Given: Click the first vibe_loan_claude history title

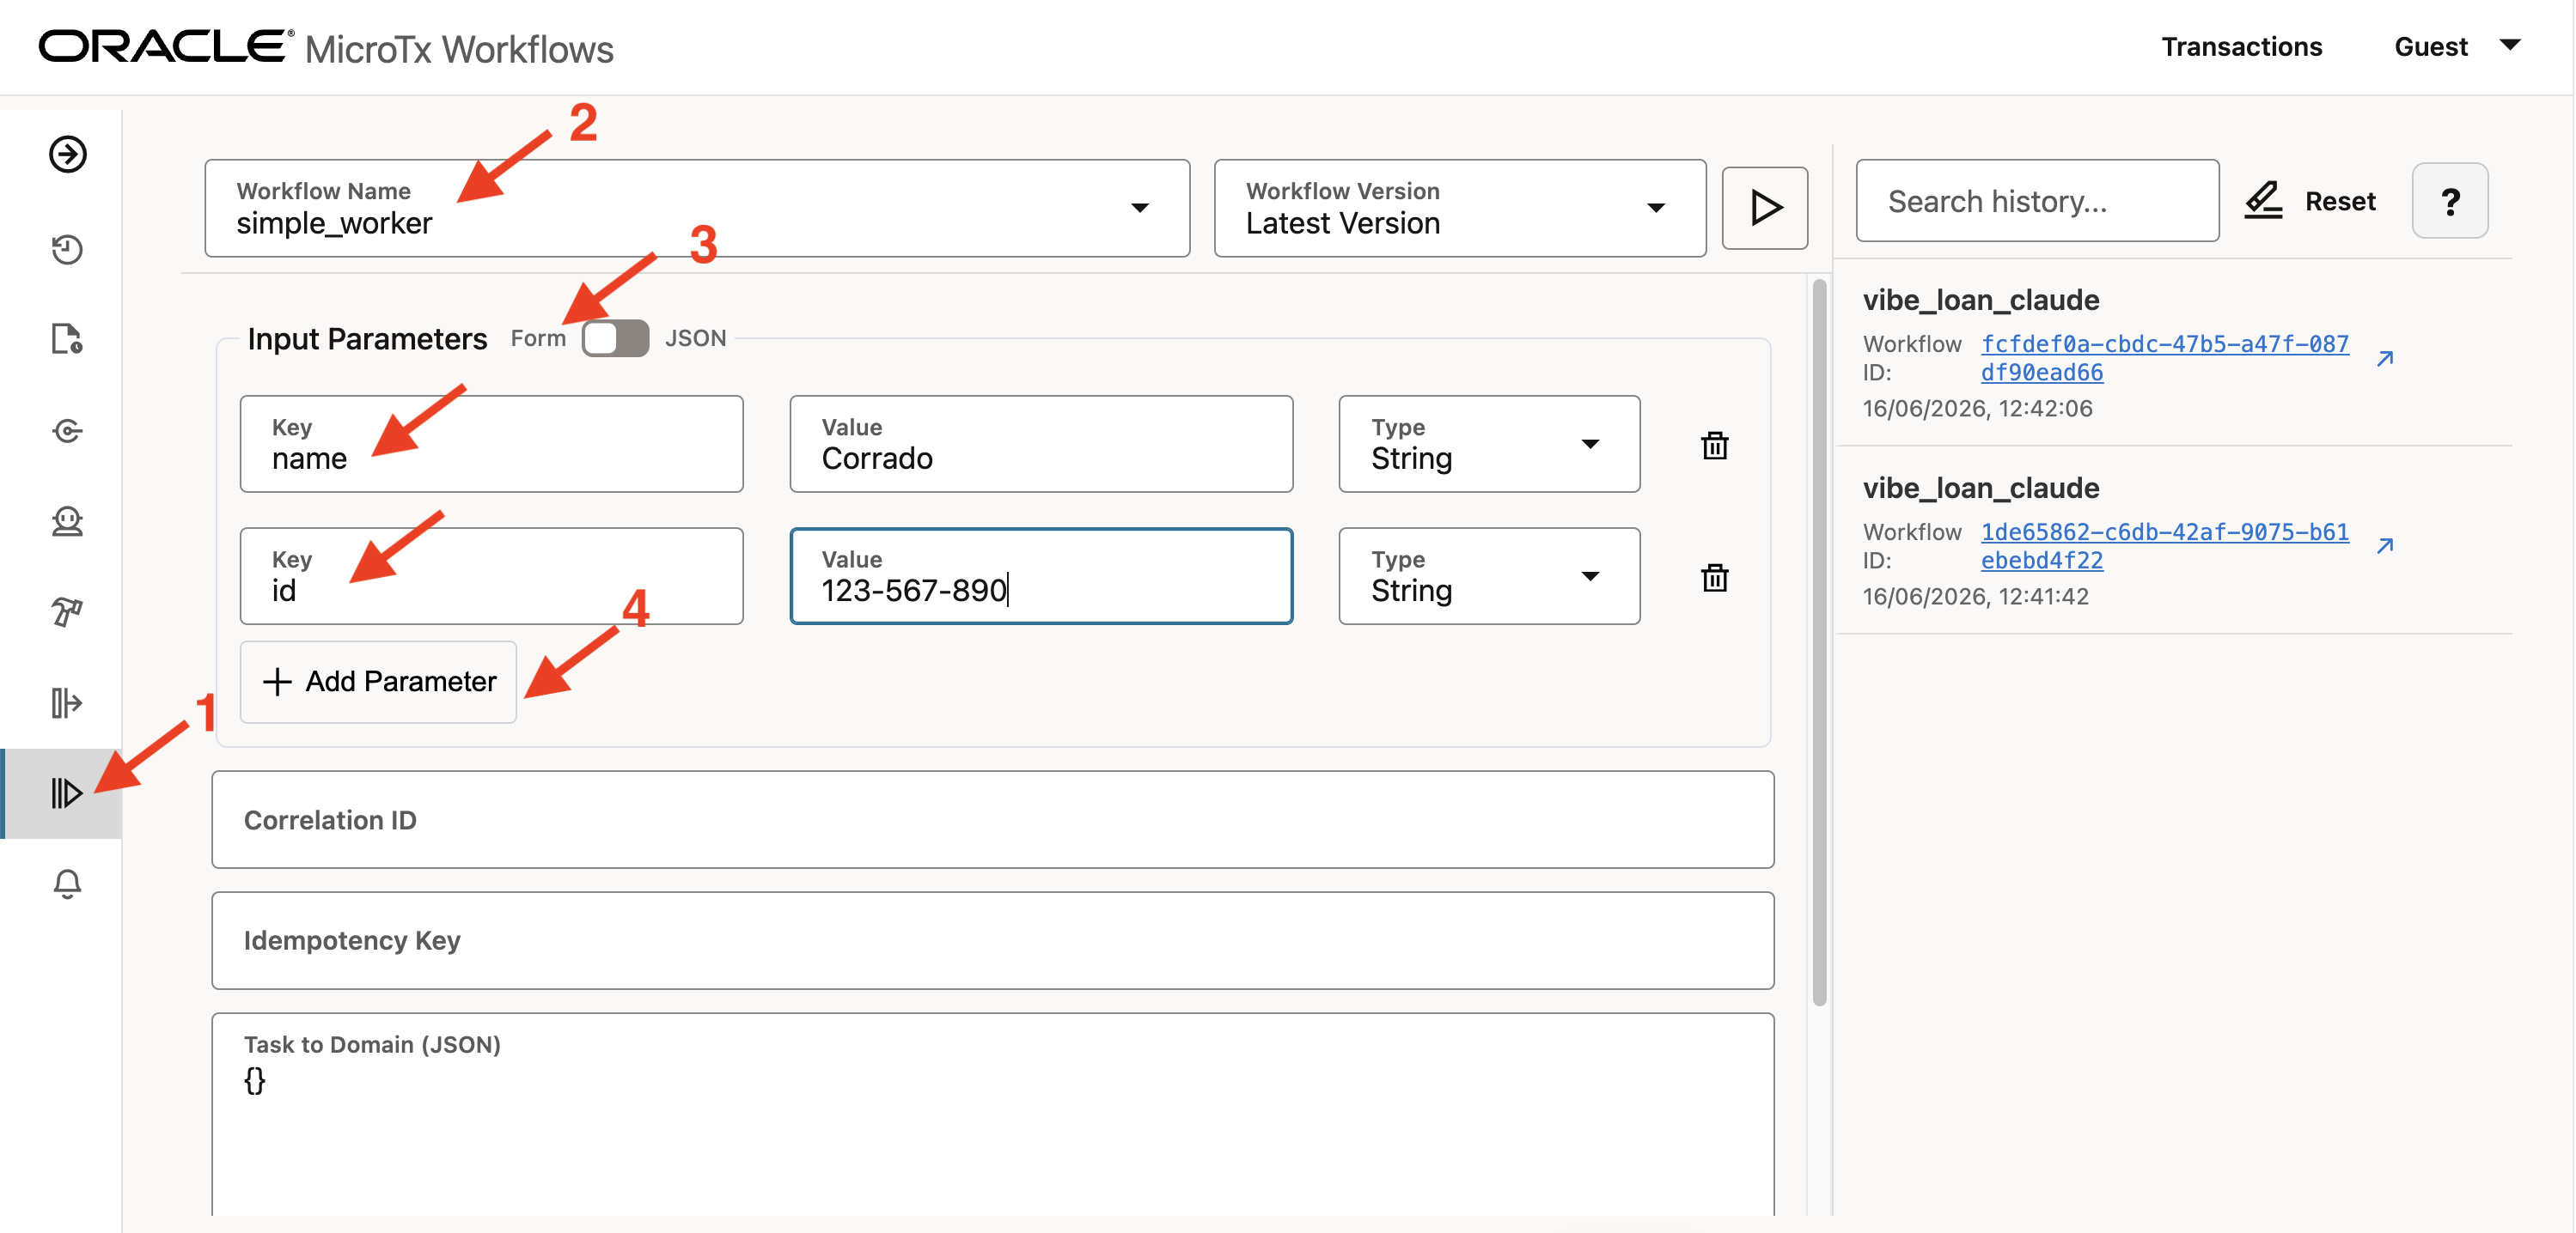Looking at the screenshot, I should [1980, 300].
